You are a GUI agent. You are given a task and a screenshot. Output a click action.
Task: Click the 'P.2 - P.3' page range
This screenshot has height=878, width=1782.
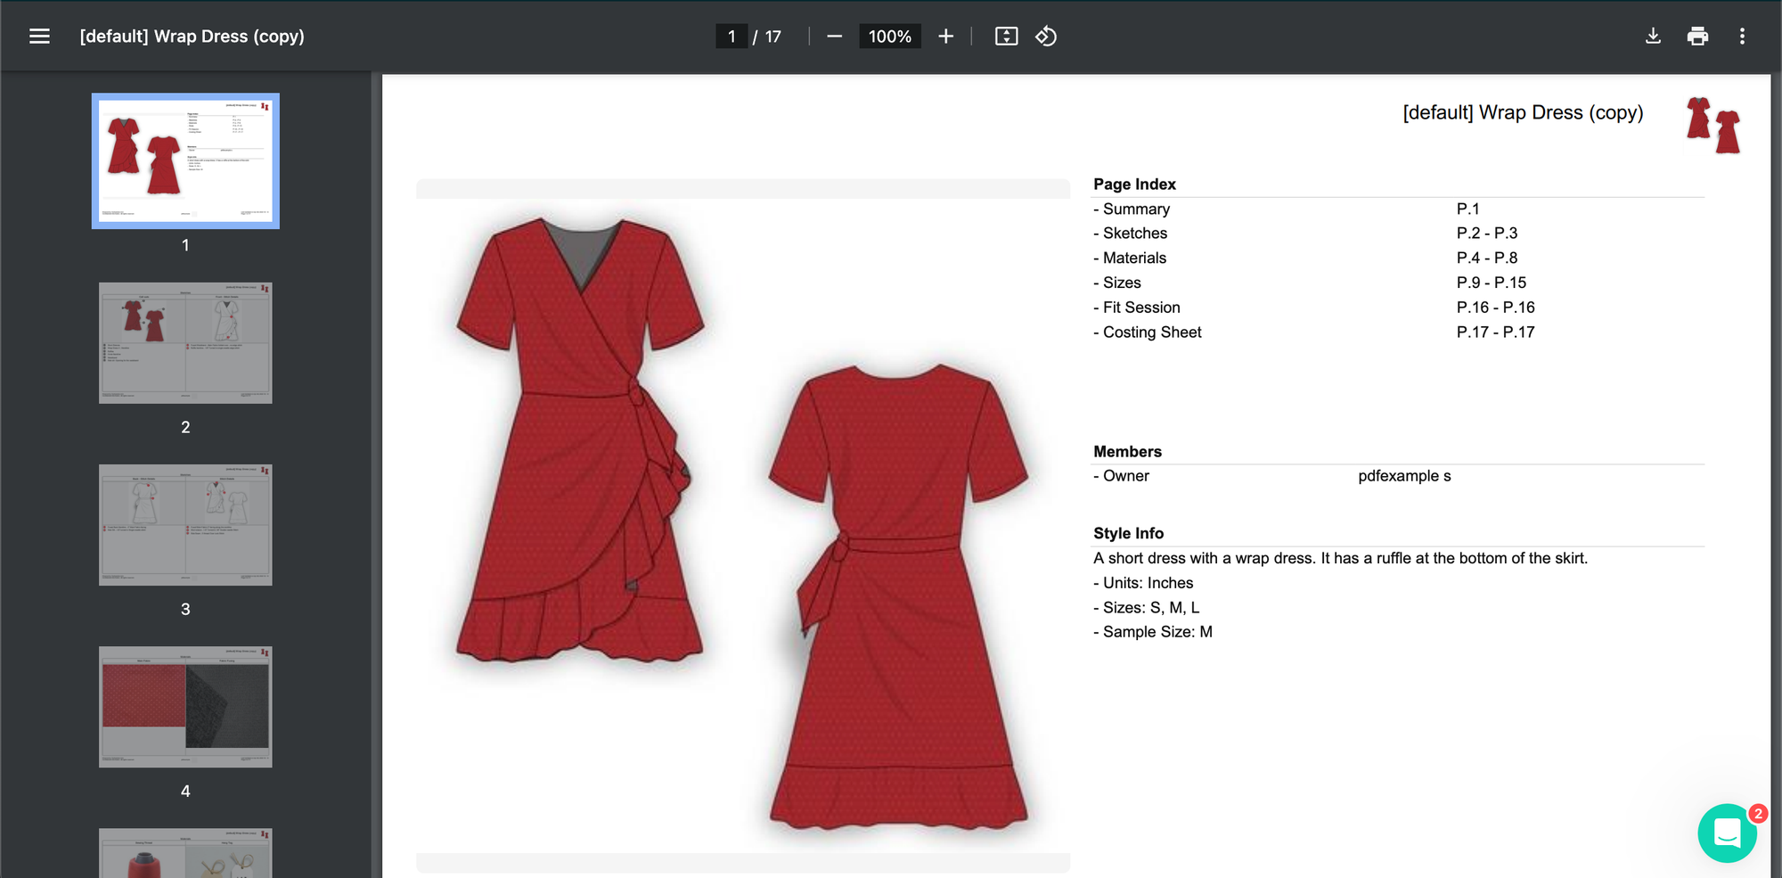click(1487, 233)
